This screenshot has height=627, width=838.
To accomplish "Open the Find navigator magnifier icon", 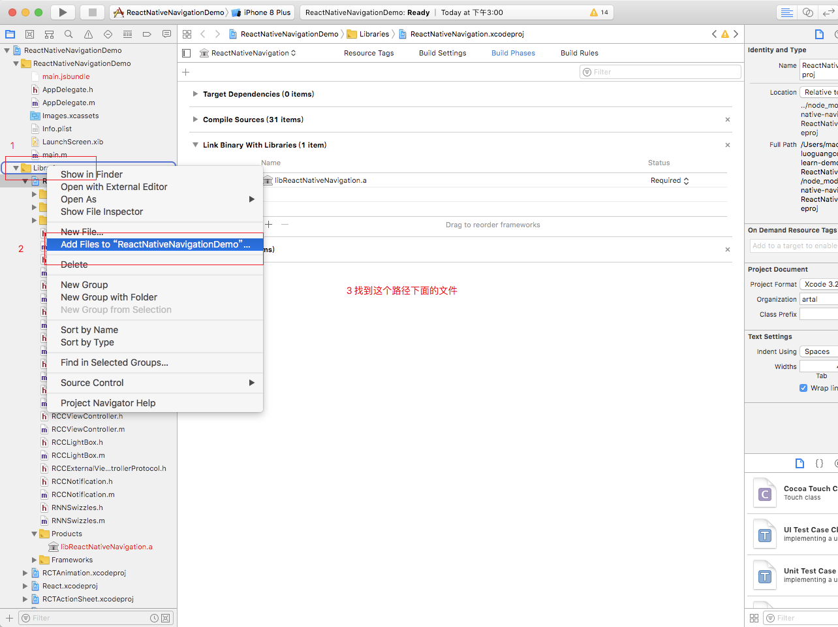I will tap(69, 34).
